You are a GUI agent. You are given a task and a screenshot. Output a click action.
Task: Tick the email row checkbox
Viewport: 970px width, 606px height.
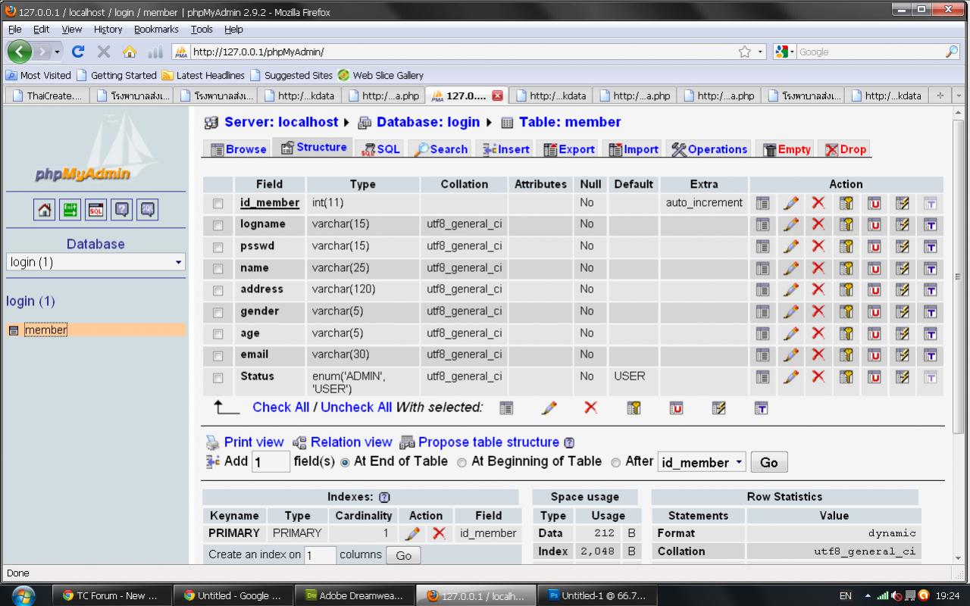[218, 355]
